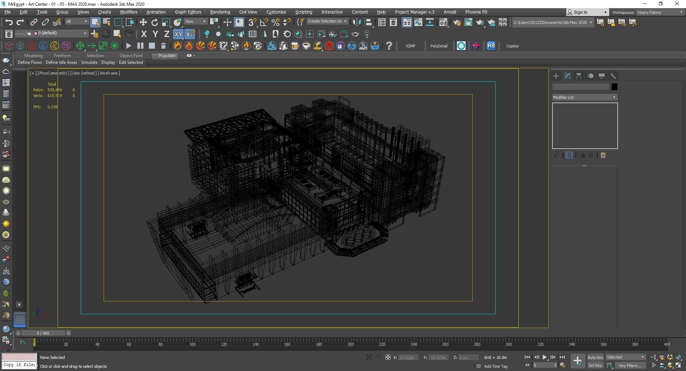Toggle Auto Key animation mode
Viewport: 686px width, 371px height.
tap(595, 357)
